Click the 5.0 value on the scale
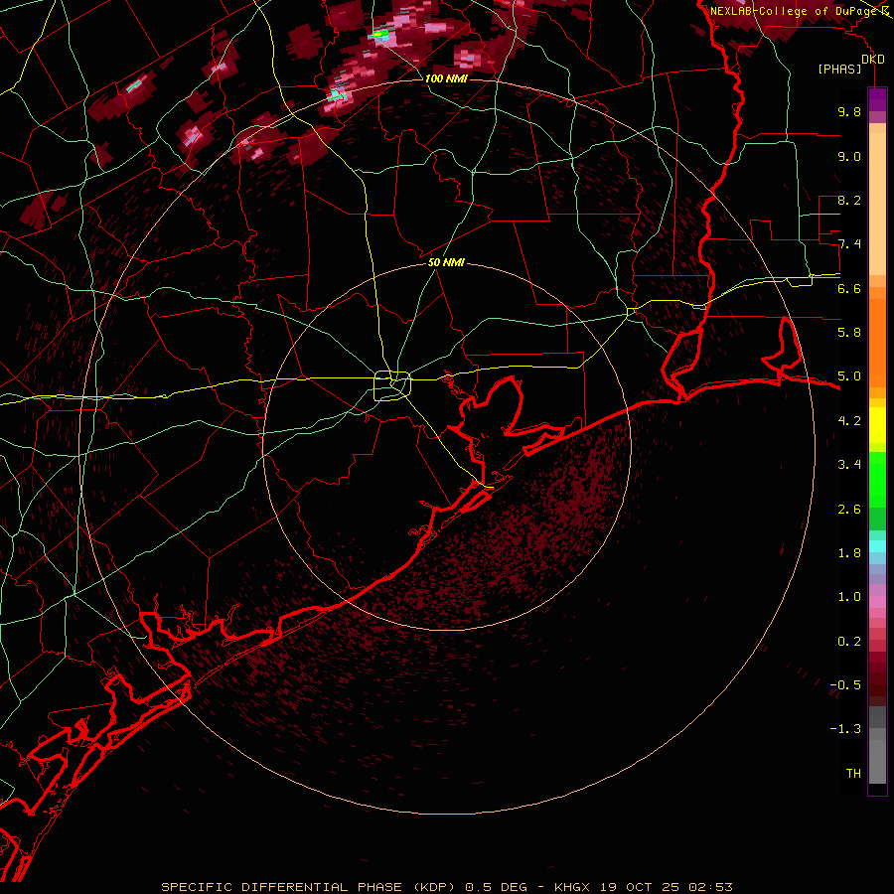The height and width of the screenshot is (894, 894). coord(849,376)
